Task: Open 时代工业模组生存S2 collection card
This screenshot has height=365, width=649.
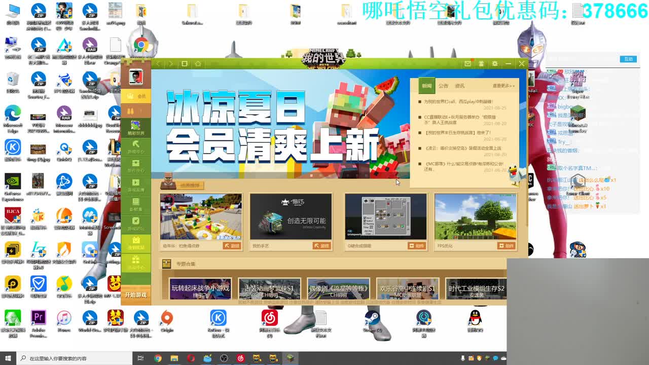Action: coord(476,288)
